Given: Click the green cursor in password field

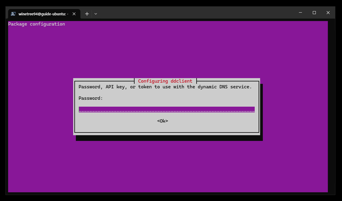Looking at the screenshot, I should point(79,109).
